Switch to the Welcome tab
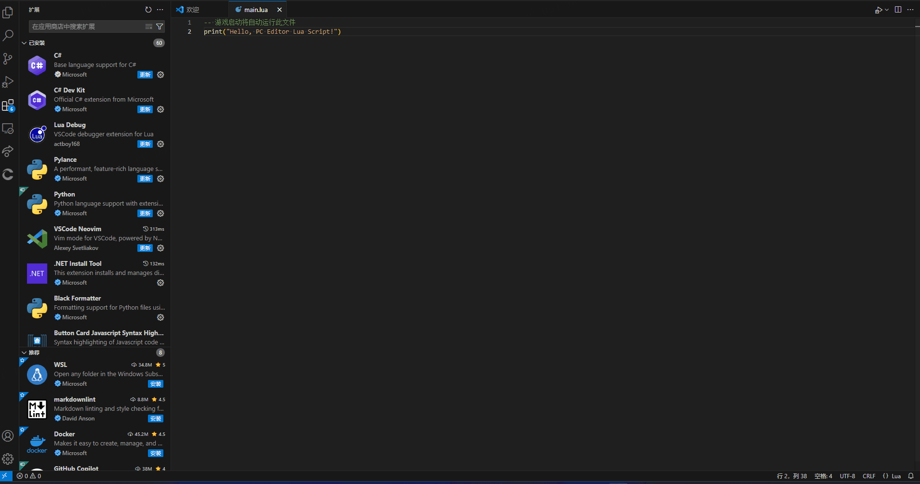Viewport: 920px width, 484px height. (193, 10)
